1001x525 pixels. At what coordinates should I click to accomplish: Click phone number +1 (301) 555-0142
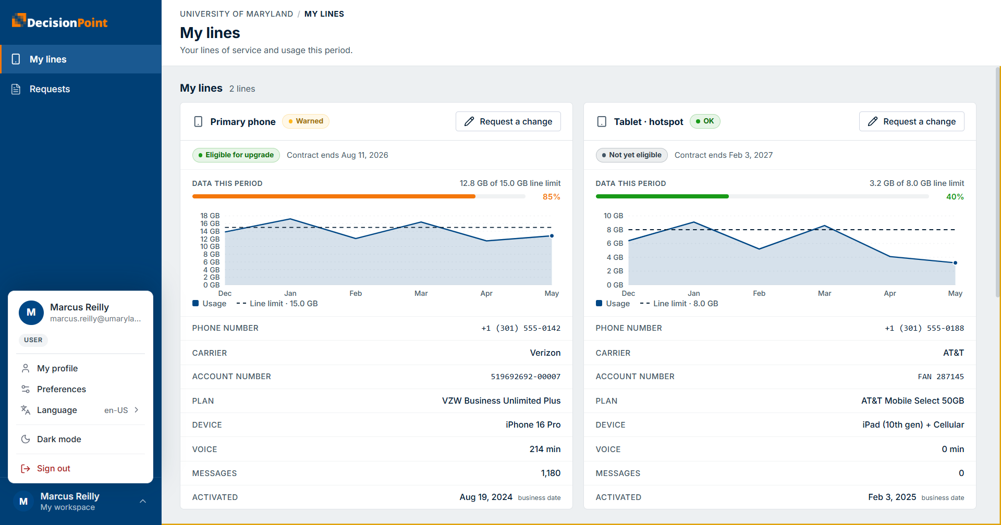coord(521,328)
